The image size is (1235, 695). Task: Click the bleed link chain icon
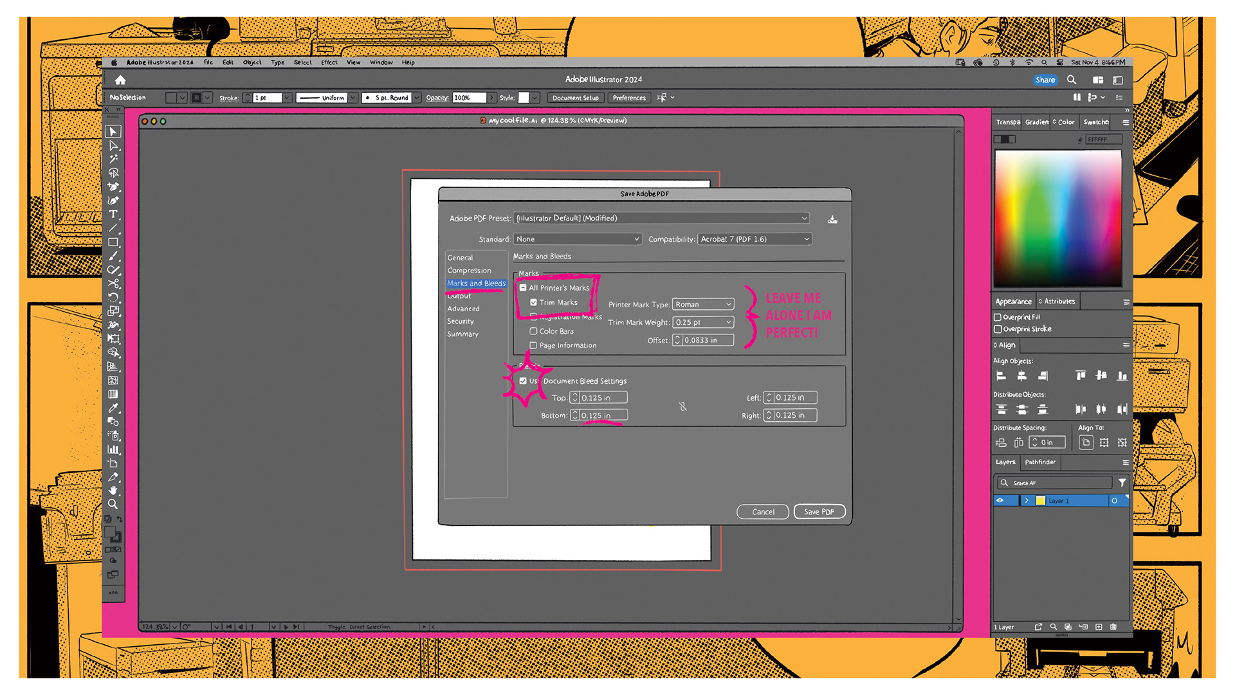(x=683, y=406)
